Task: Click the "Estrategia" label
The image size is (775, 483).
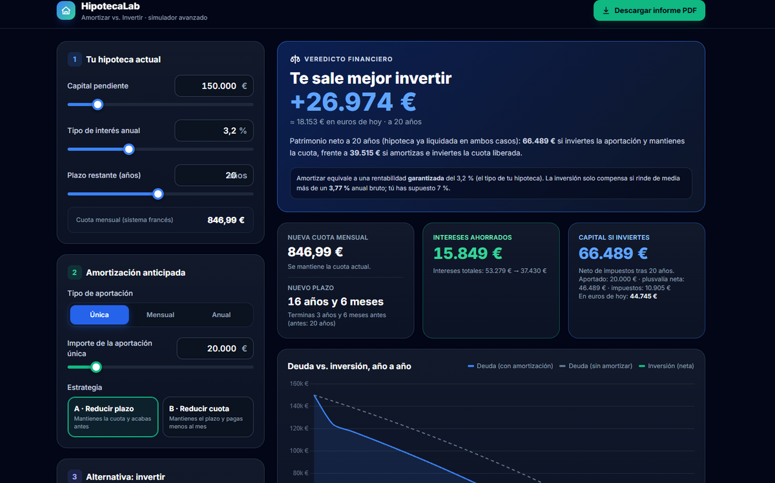Action: tap(85, 387)
